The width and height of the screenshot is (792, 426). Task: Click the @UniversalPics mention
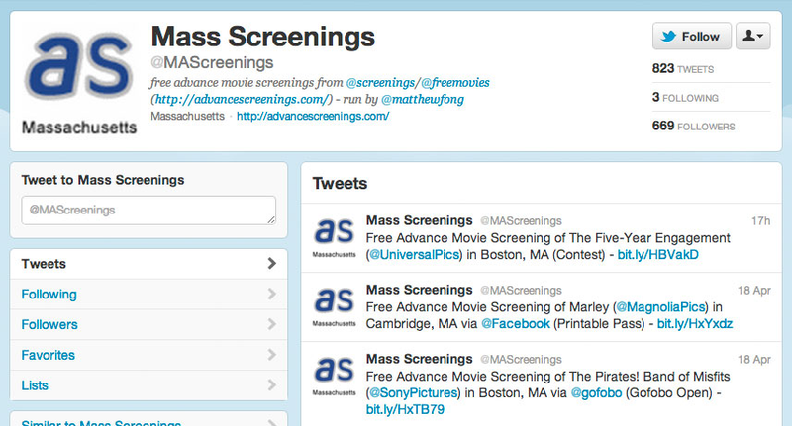[414, 255]
